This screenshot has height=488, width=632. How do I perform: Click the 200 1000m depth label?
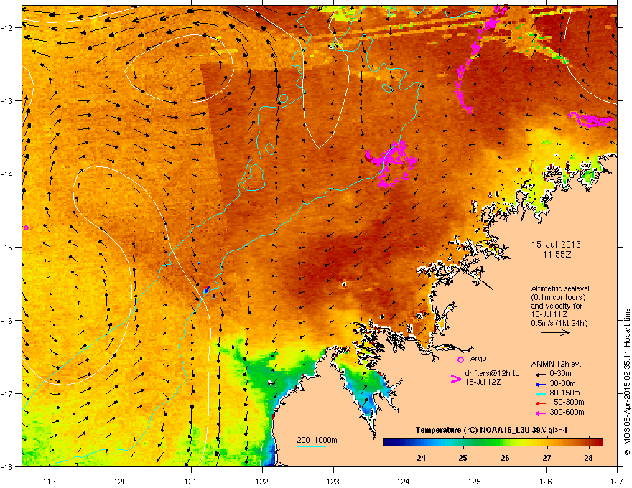[317, 440]
